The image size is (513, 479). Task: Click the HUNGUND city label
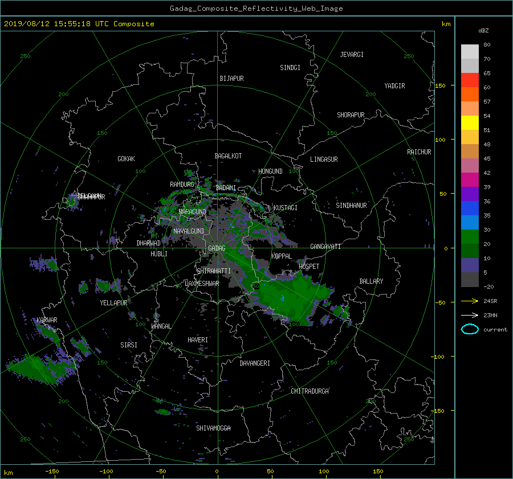(270, 171)
